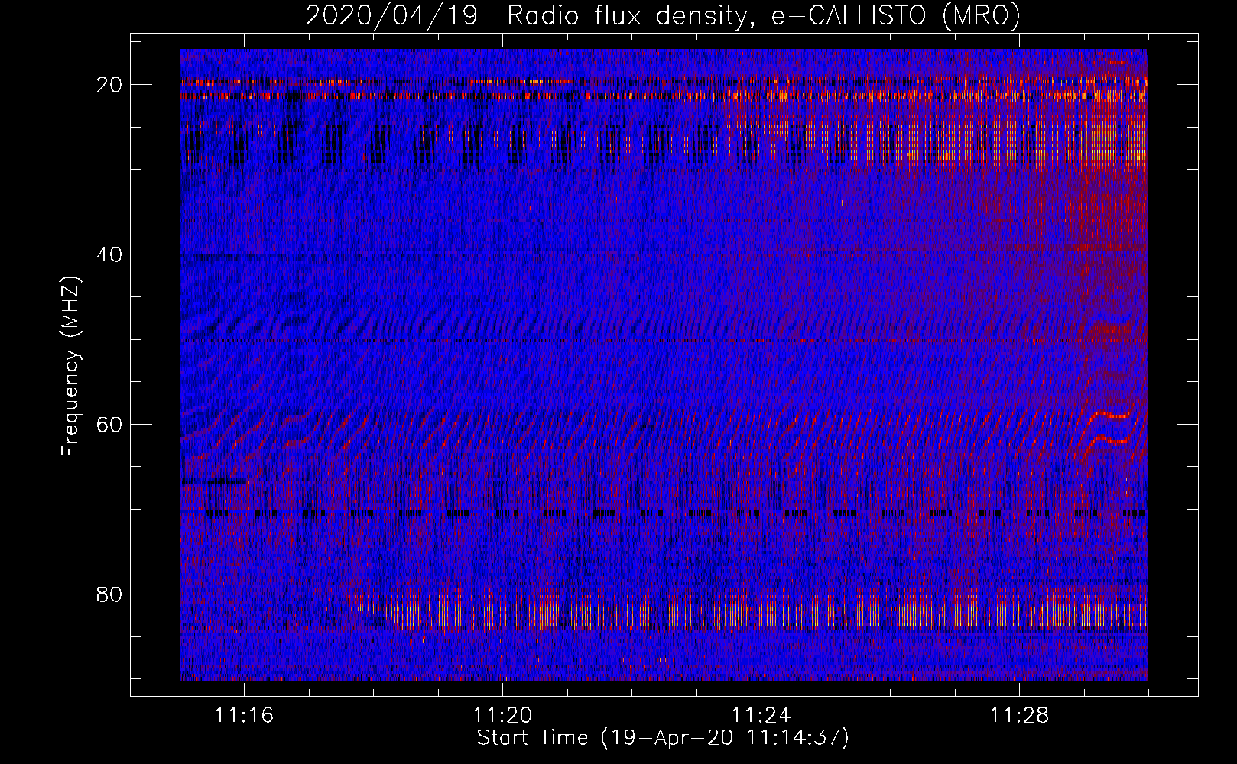The image size is (1237, 764).
Task: Click the time tick label '11:24'
Action: coord(761,715)
